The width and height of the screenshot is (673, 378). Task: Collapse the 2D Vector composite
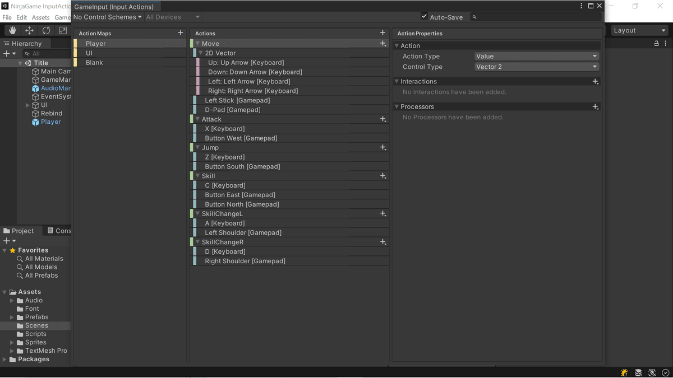tap(201, 53)
